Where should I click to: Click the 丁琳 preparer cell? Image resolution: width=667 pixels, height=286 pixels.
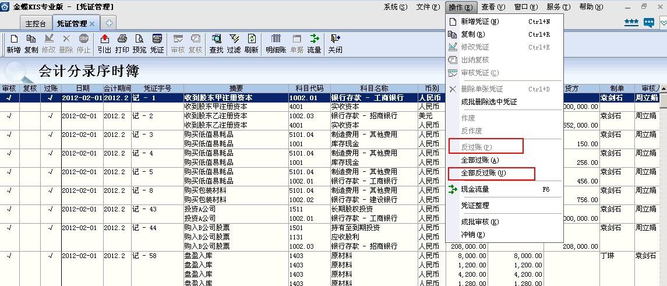click(x=617, y=256)
